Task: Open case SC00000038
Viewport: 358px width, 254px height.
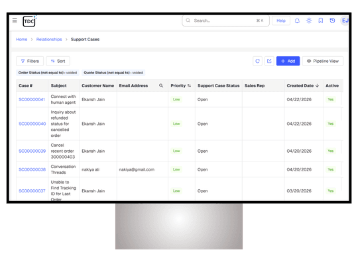Action: tap(32, 169)
